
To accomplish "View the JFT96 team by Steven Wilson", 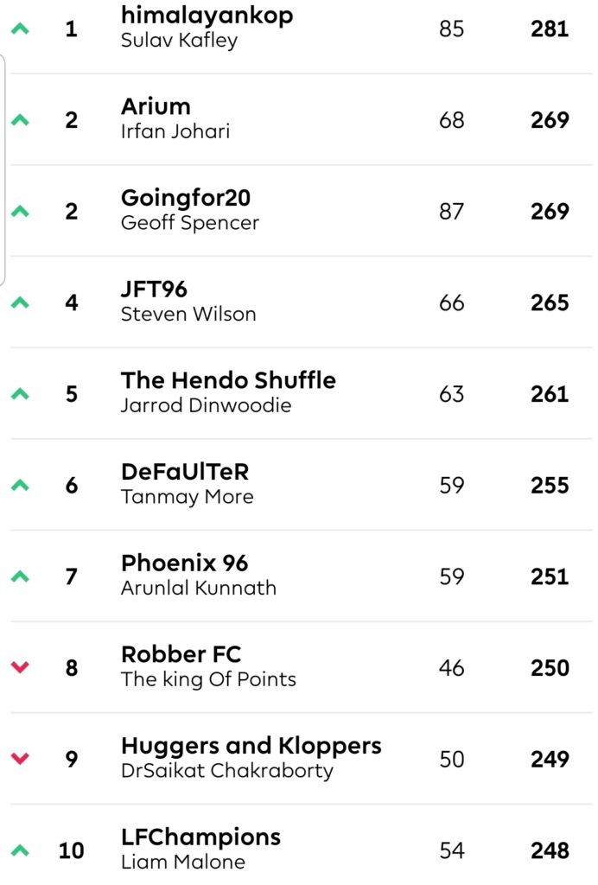I will tap(154, 289).
